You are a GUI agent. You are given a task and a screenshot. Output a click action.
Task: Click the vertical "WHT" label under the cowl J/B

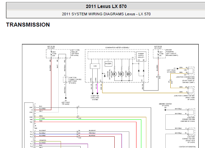click(x=57, y=67)
